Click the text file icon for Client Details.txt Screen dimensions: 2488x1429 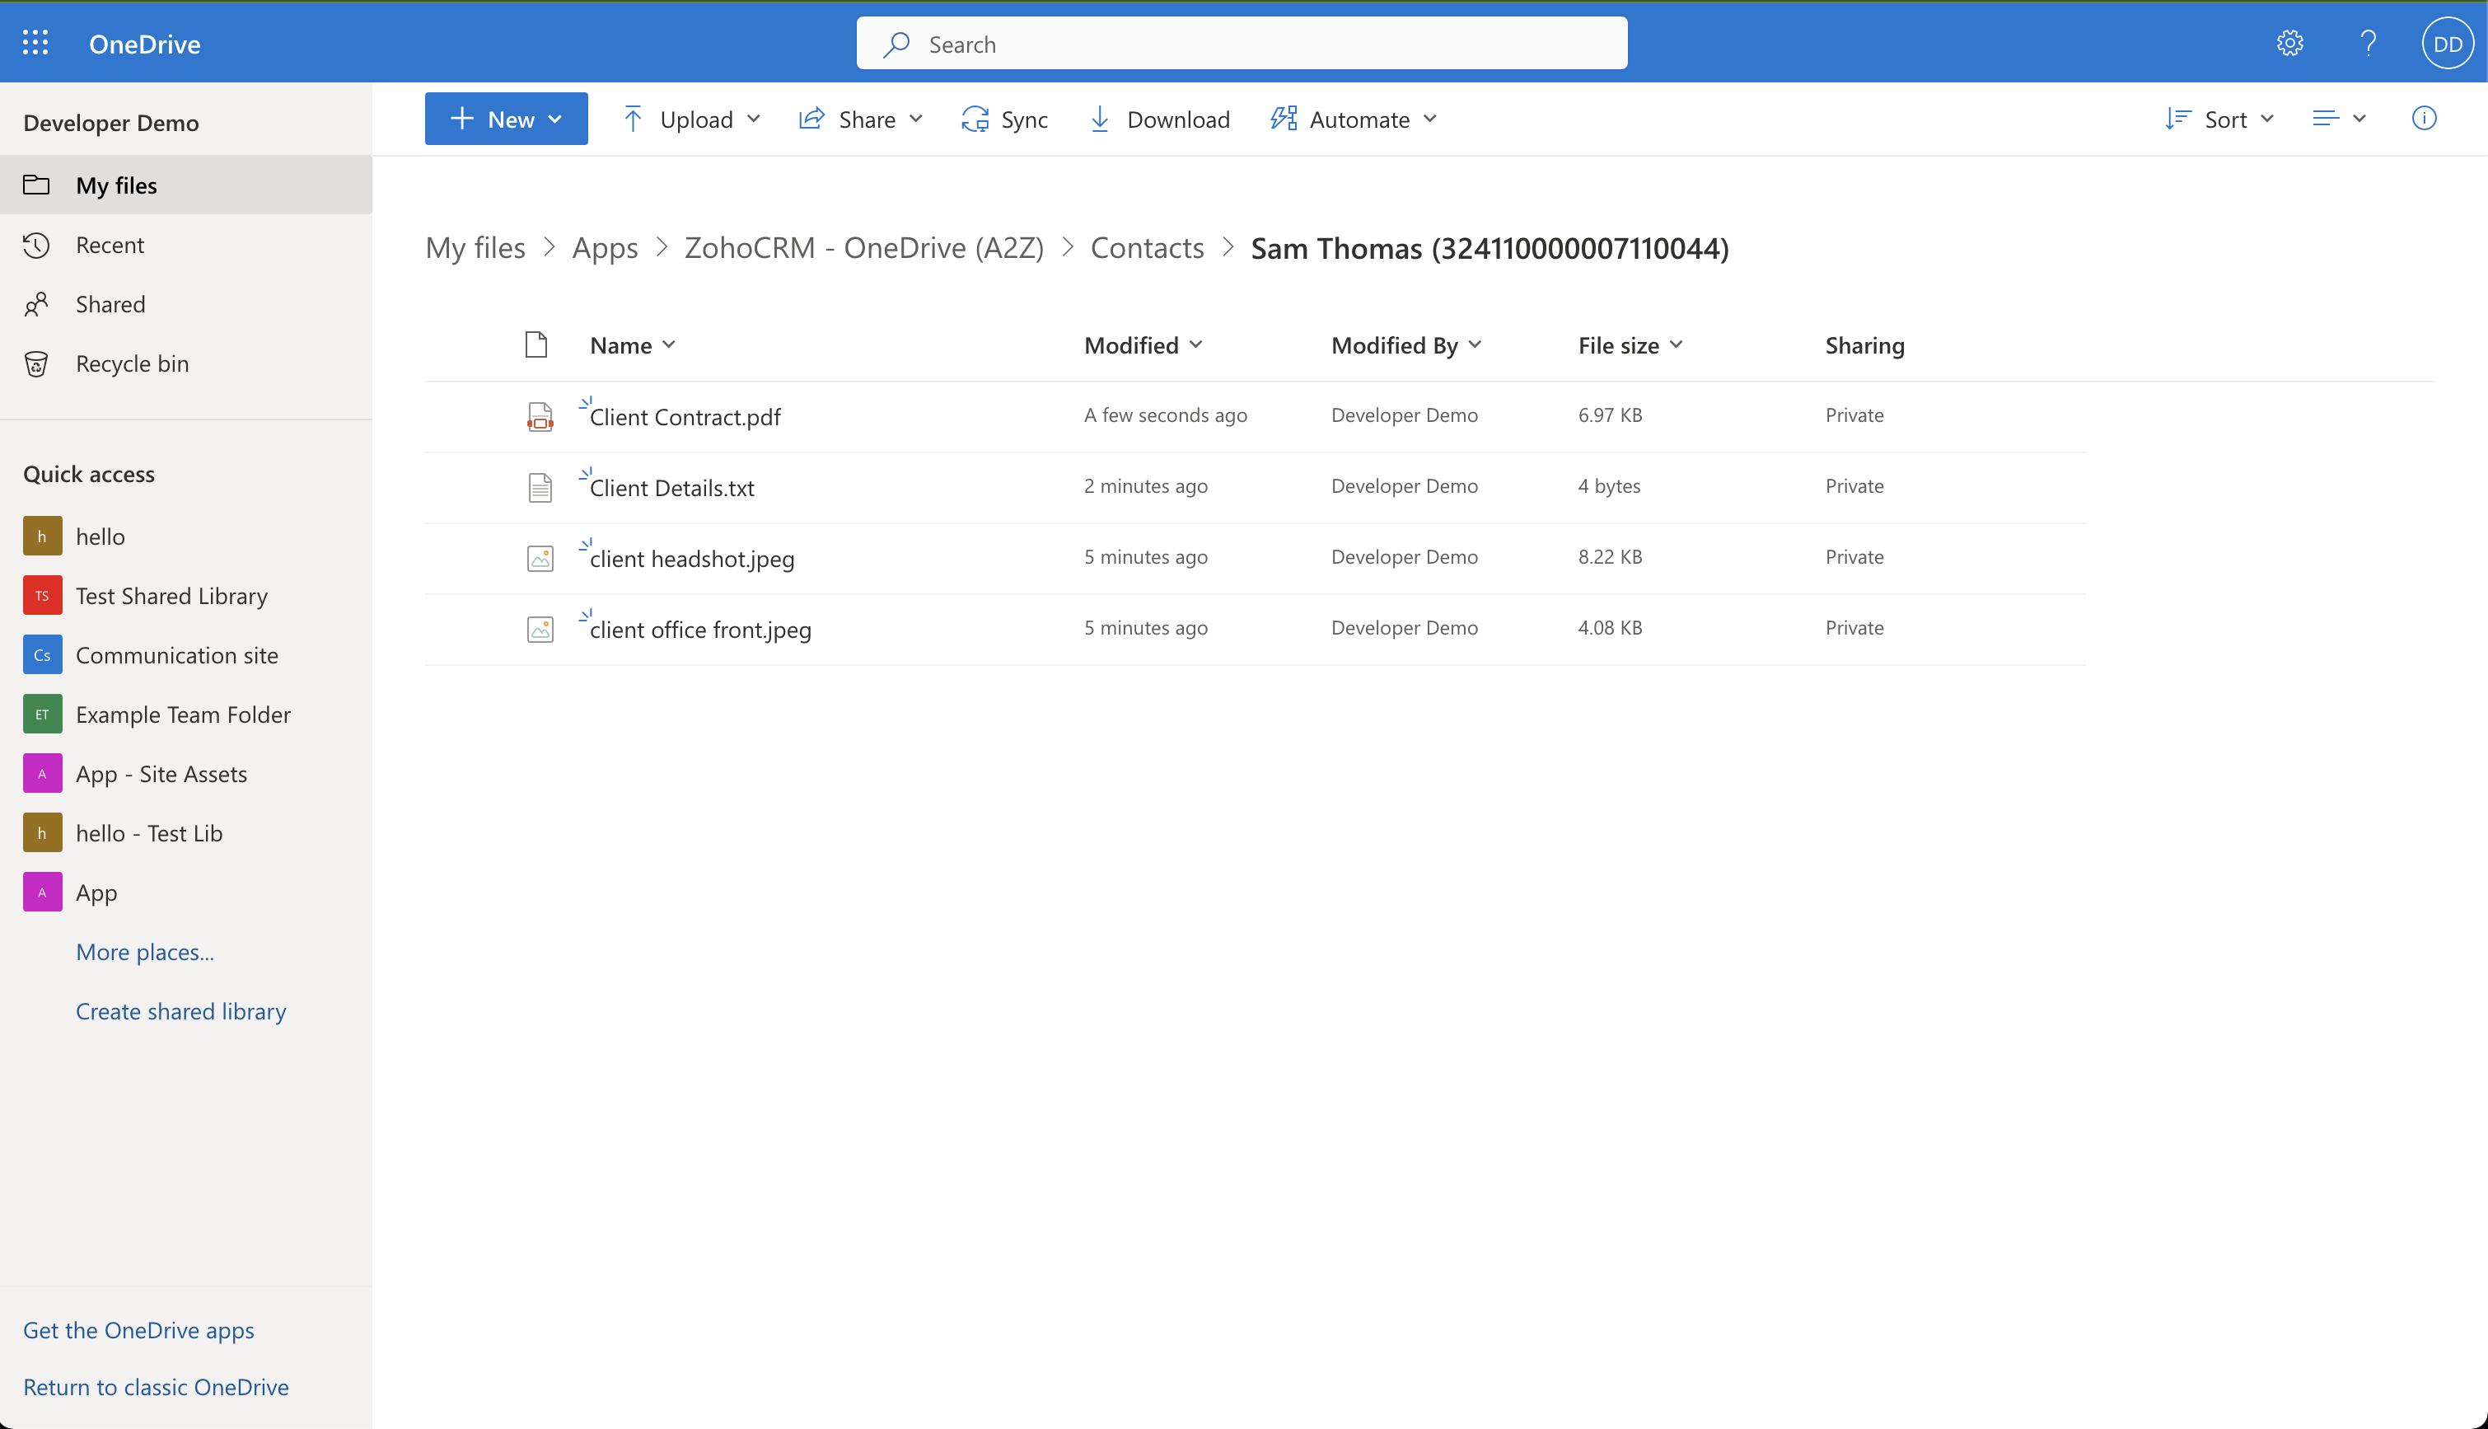click(x=540, y=488)
